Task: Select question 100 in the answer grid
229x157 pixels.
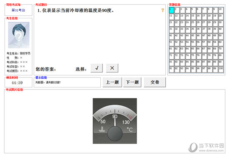Action: point(221,70)
